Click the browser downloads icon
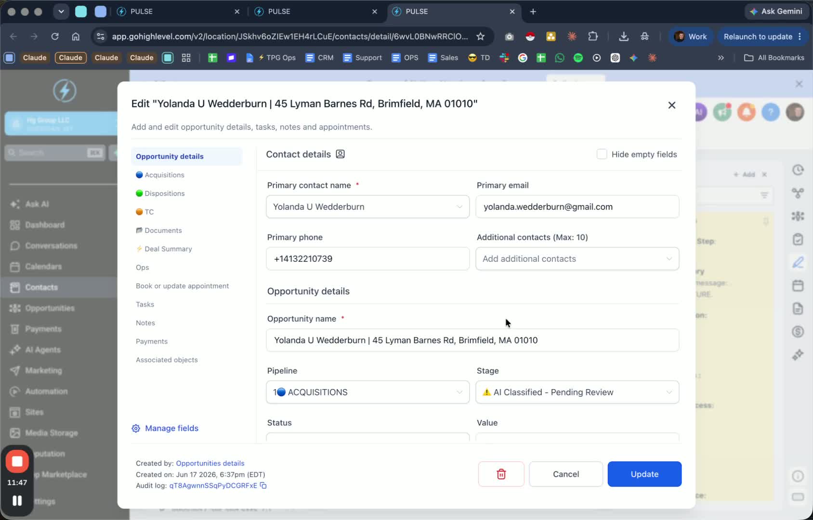Image resolution: width=813 pixels, height=520 pixels. tap(624, 37)
